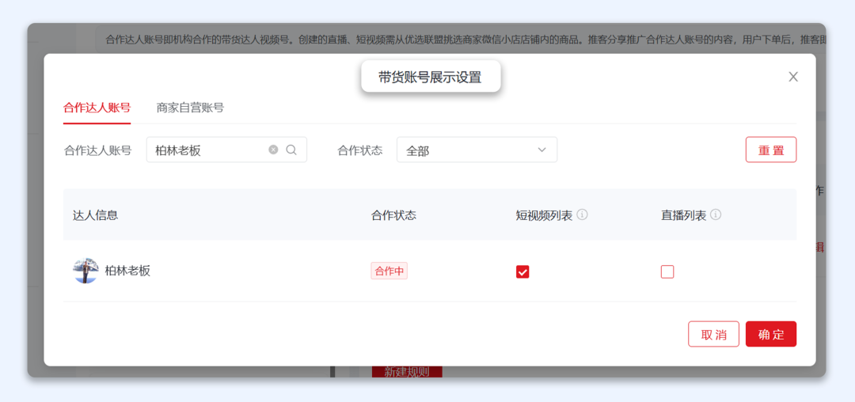855x402 pixels.
Task: Close the 带货账号展示设置 dialog with the X
Action: (x=792, y=77)
